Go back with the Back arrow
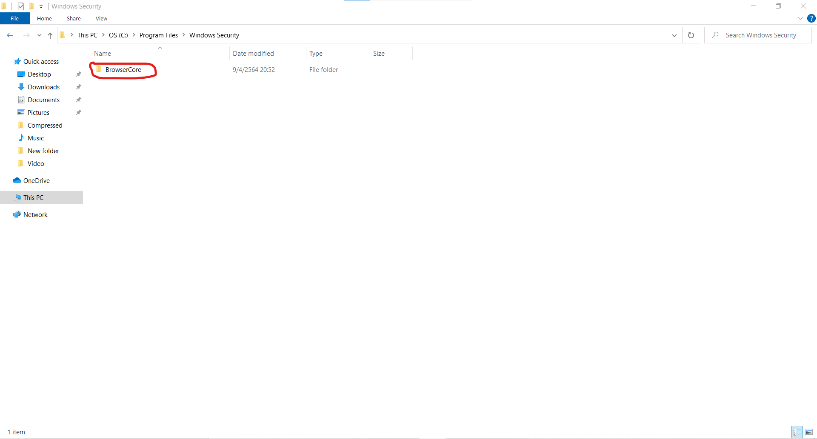Viewport: 817px width, 439px height. coord(10,35)
